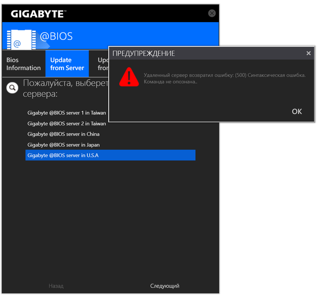Click the red warning triangle icon
The height and width of the screenshot is (296, 317).
[x=129, y=77]
